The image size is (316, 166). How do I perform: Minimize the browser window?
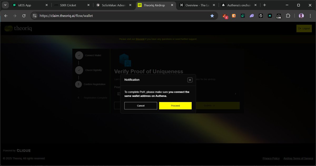coord(286,5)
